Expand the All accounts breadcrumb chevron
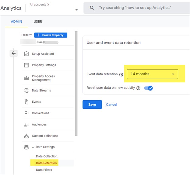The height and width of the screenshot is (175, 190). (48, 5)
